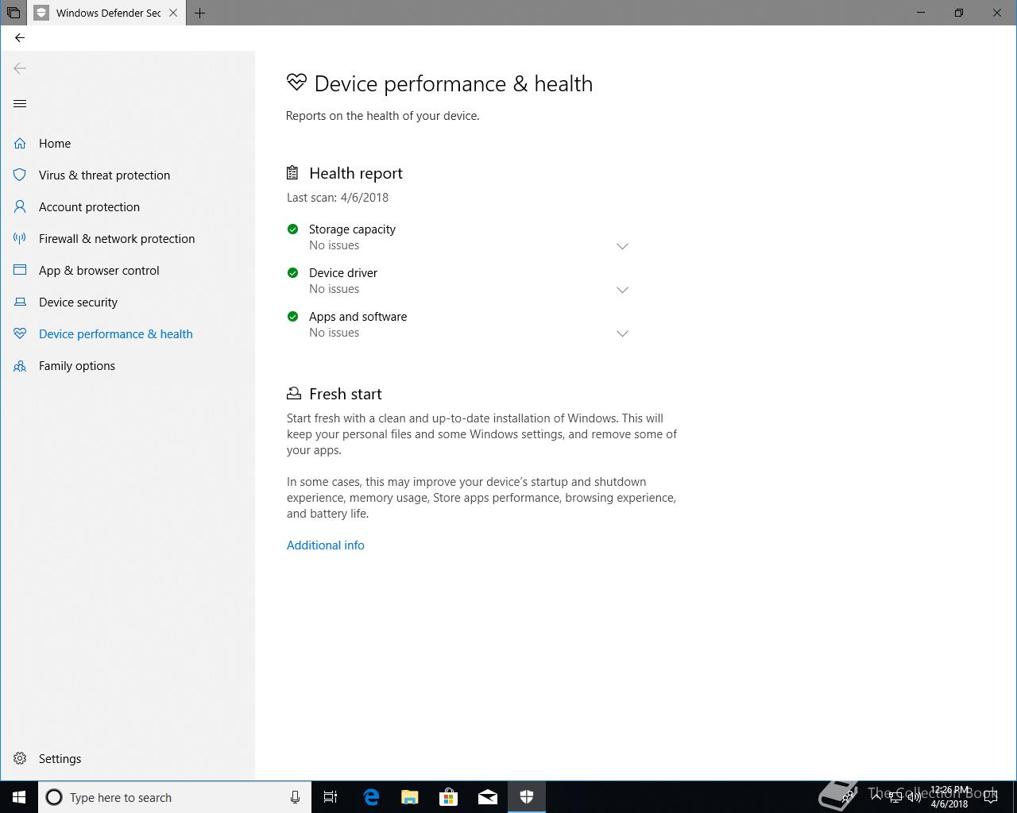Click the Type here to search box
1017x813 pixels.
click(175, 797)
